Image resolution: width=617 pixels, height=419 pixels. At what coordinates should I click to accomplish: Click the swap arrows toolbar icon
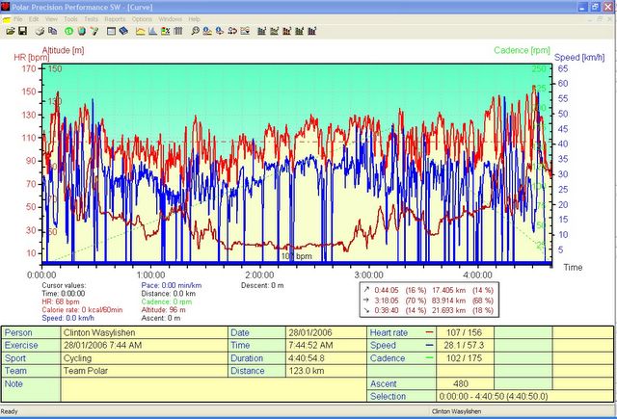coord(232,31)
